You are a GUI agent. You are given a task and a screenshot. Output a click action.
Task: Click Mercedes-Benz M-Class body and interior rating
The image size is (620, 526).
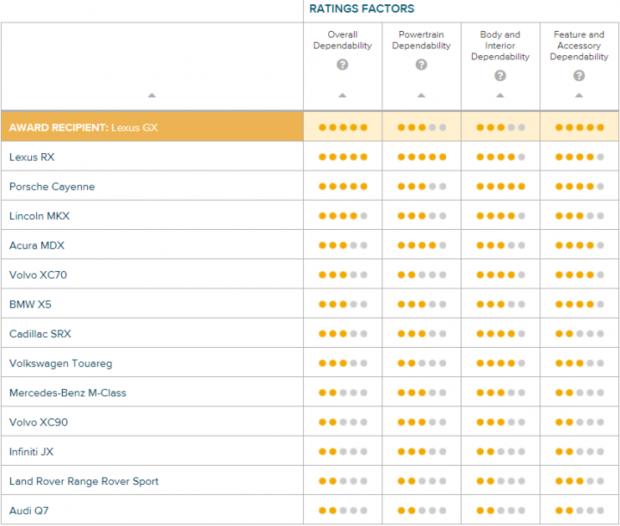500,393
